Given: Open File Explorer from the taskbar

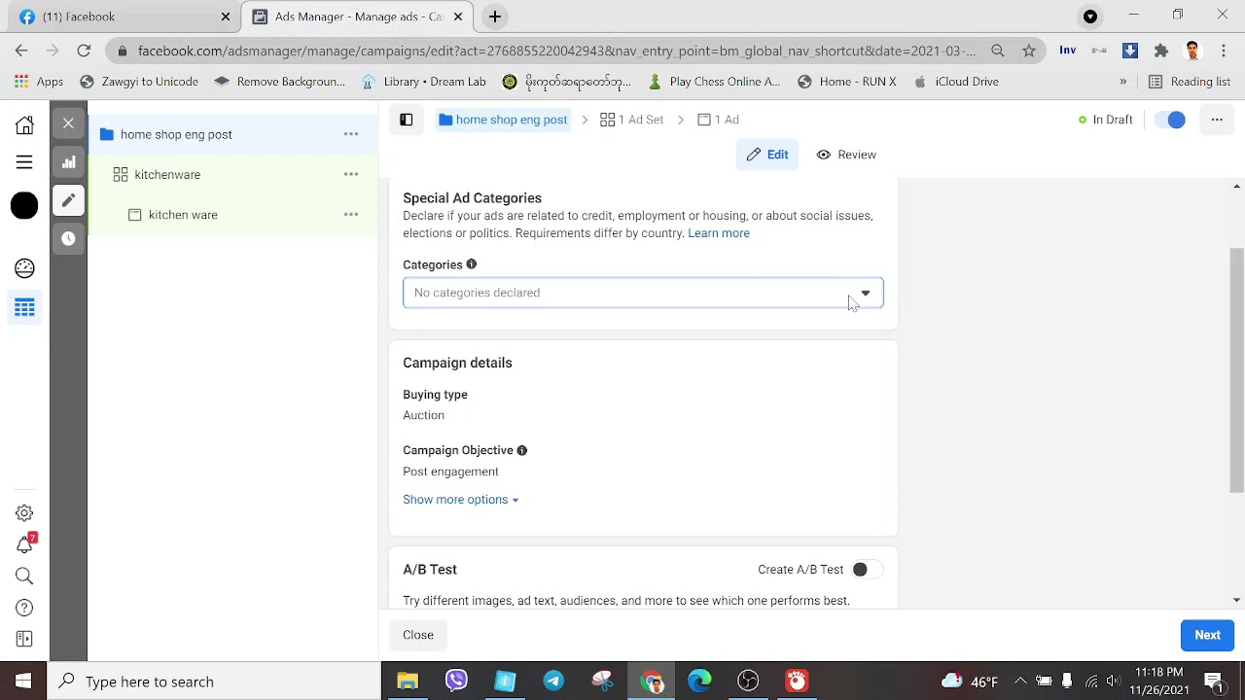Looking at the screenshot, I should (408, 681).
